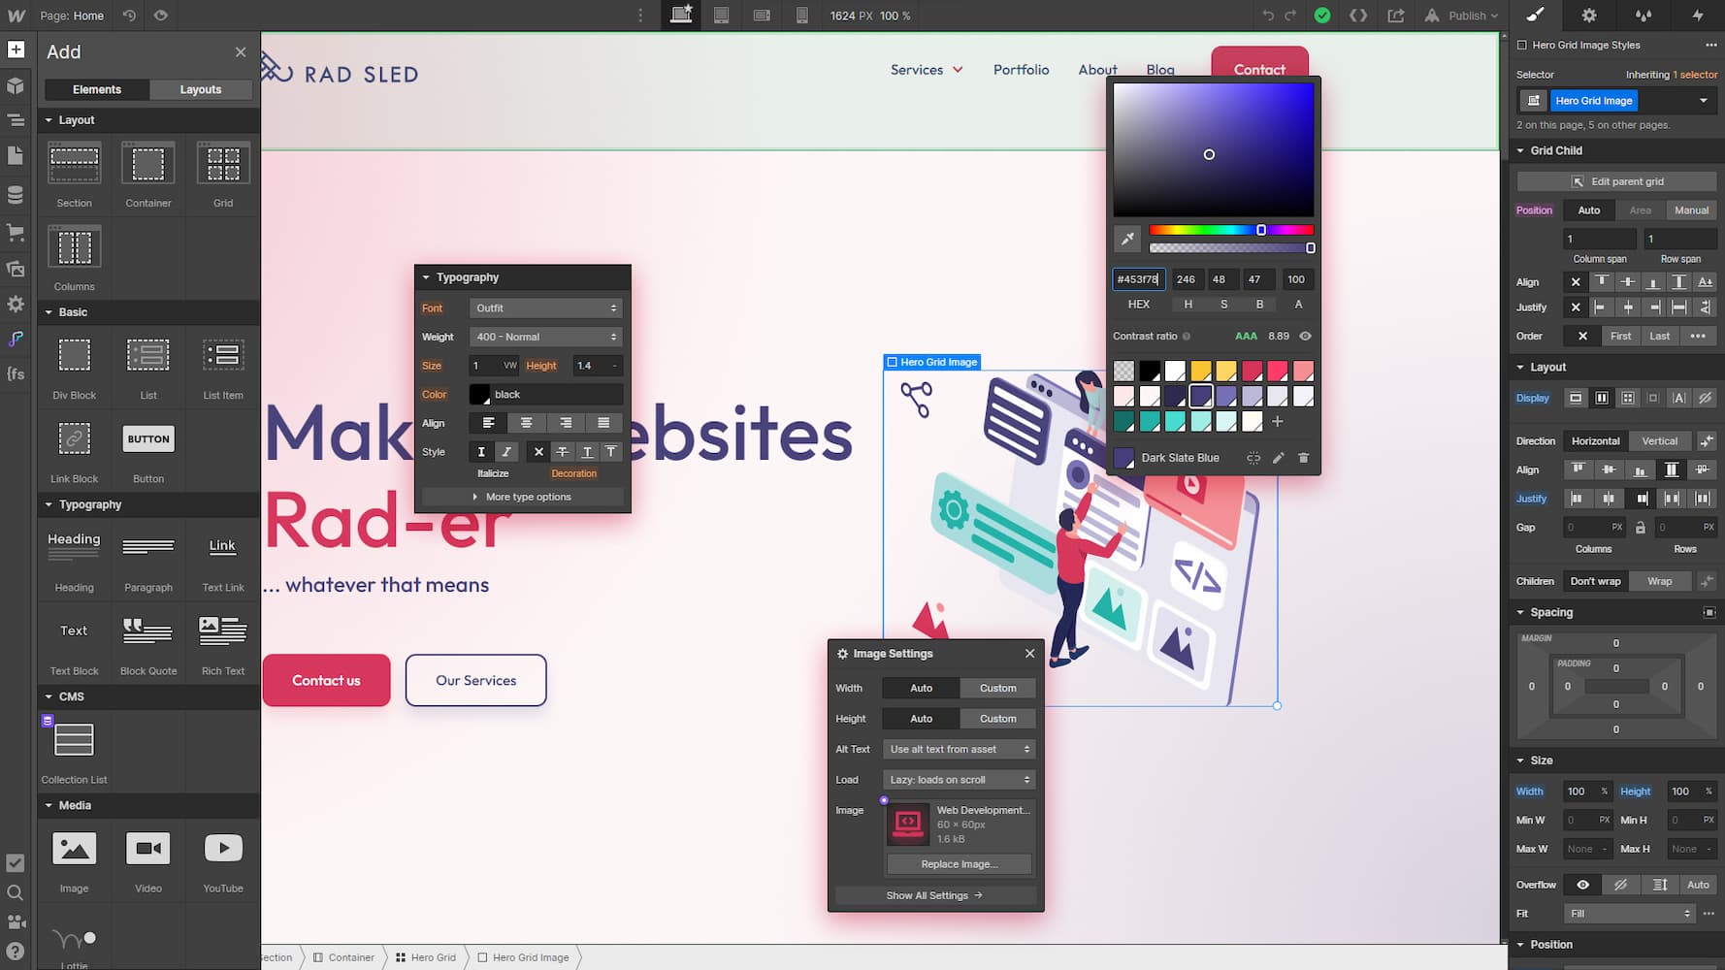
Task: Toggle center text alignment in Typography
Action: point(526,423)
